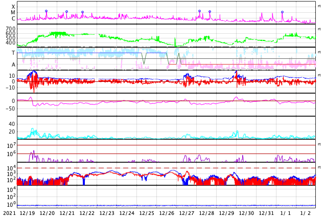The image size is (324, 217).
Task: Select the 12/24 date label
Action: tap(127, 213)
